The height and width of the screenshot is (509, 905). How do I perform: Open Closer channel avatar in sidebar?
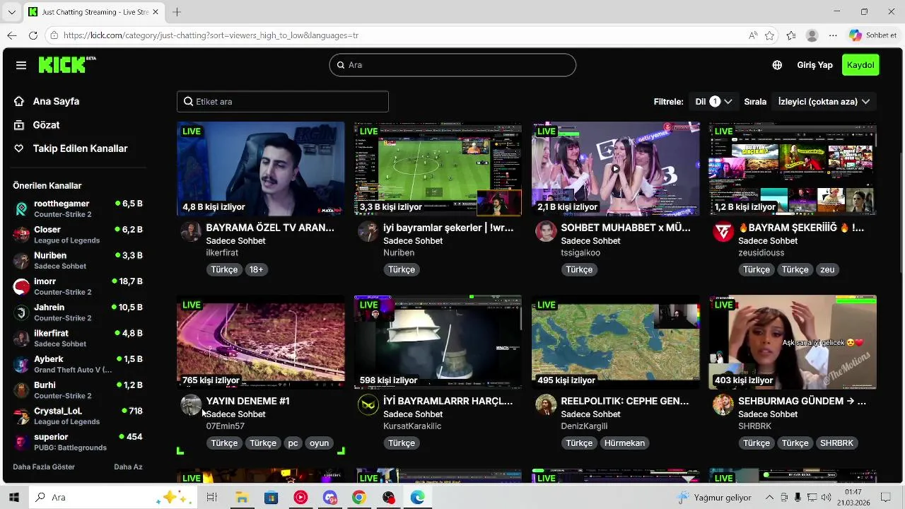click(21, 235)
